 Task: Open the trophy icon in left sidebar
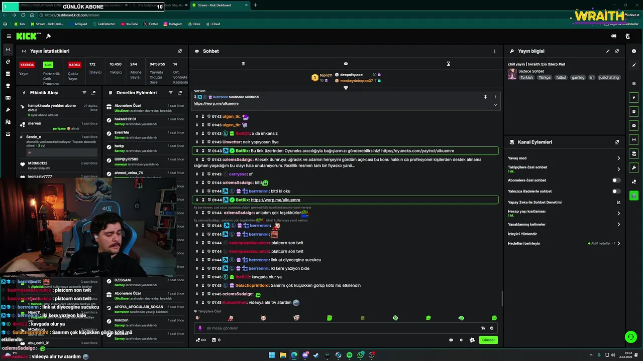click(x=8, y=86)
